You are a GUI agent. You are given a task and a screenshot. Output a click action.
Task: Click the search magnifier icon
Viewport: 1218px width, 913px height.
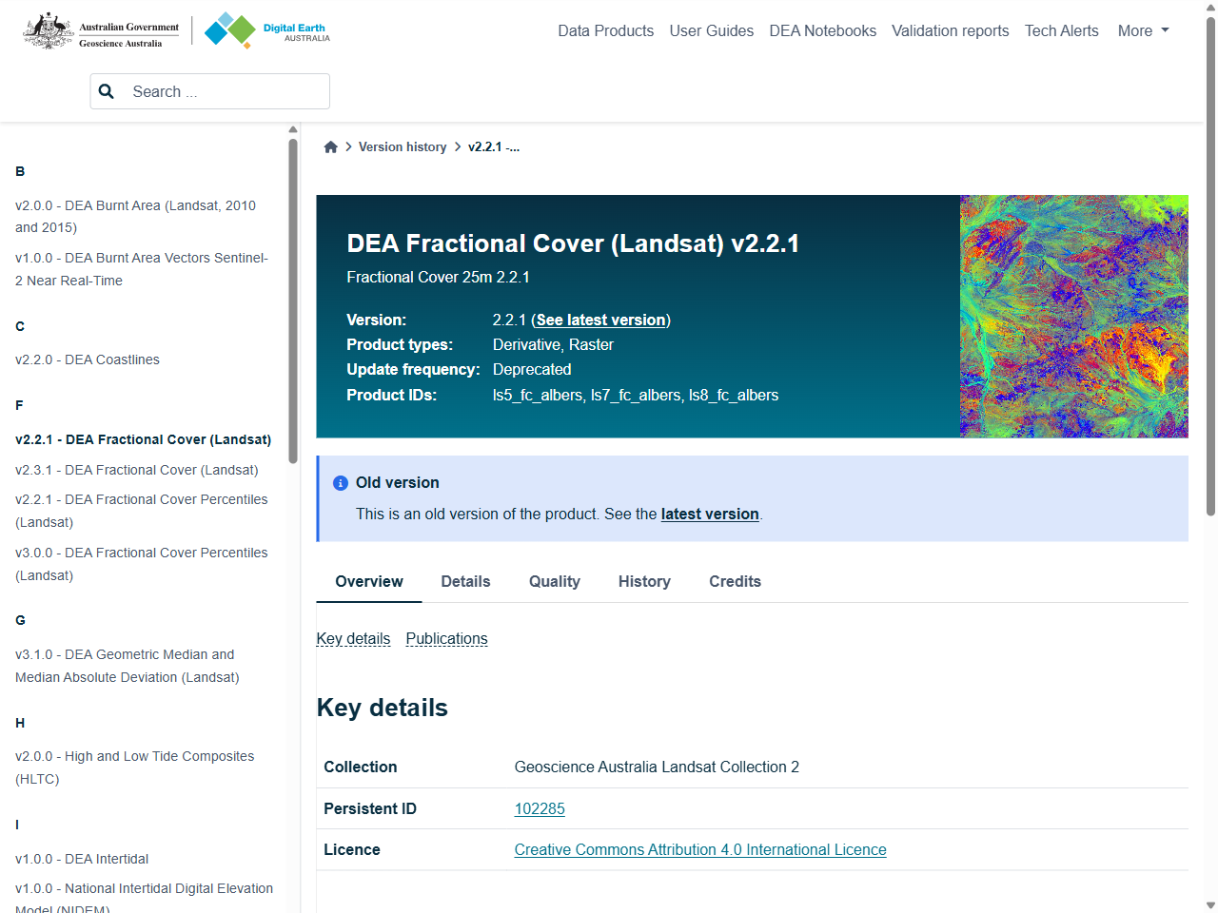pyautogui.click(x=107, y=91)
